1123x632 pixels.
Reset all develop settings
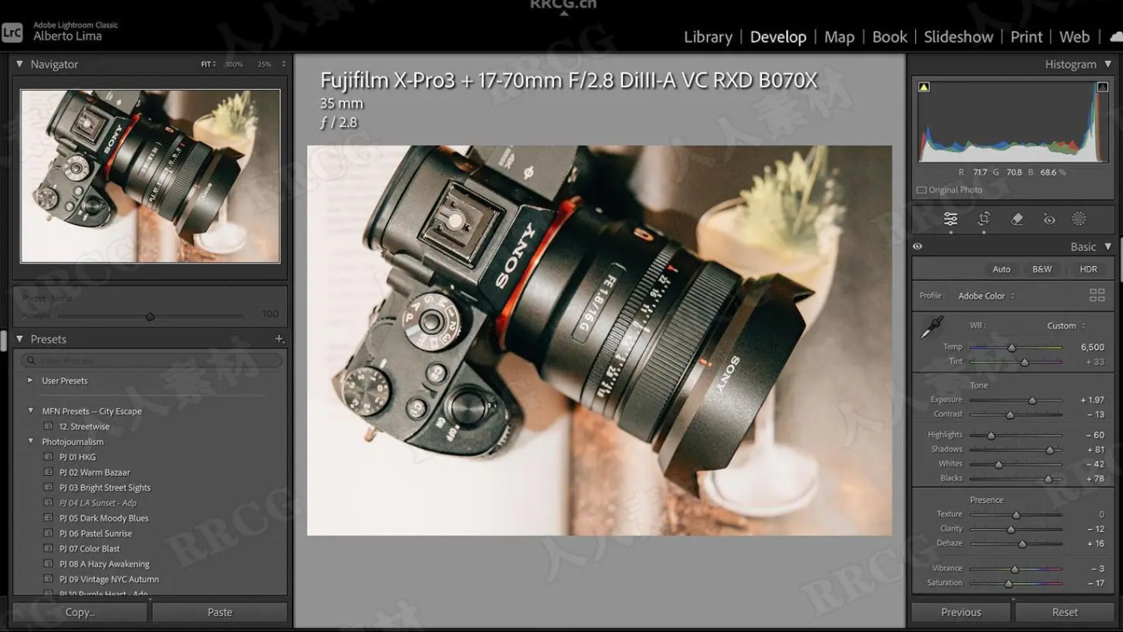1065,612
